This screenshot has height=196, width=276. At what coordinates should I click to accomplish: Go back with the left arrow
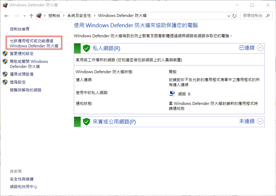[x=7, y=16]
